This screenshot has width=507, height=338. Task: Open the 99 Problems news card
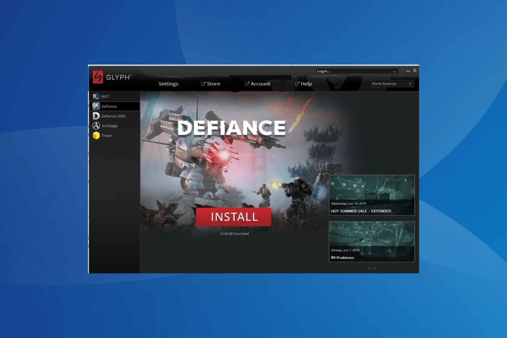pyautogui.click(x=372, y=242)
